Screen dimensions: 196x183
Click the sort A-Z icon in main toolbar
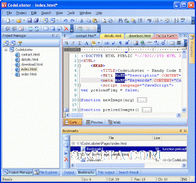coord(176,21)
